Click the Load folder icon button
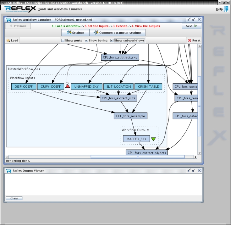 click(x=12, y=40)
